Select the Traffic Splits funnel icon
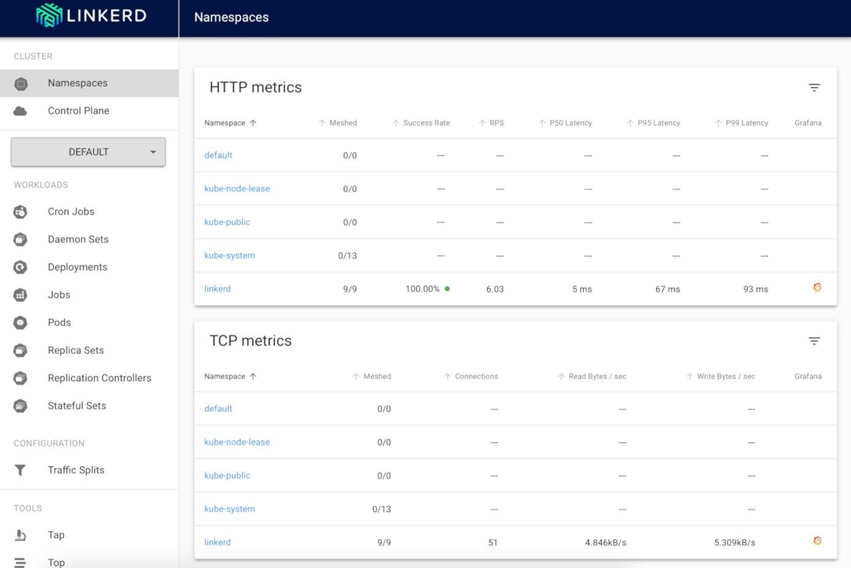This screenshot has height=568, width=851. coord(20,469)
